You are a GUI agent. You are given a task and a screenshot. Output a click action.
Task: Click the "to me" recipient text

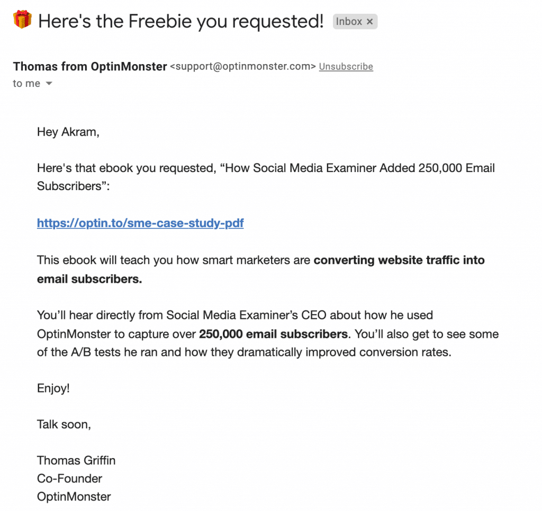tap(26, 84)
